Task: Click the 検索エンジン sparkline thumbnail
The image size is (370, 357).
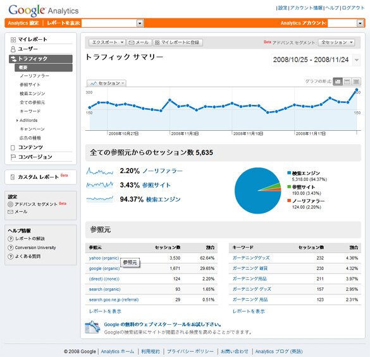Action: [x=99, y=199]
